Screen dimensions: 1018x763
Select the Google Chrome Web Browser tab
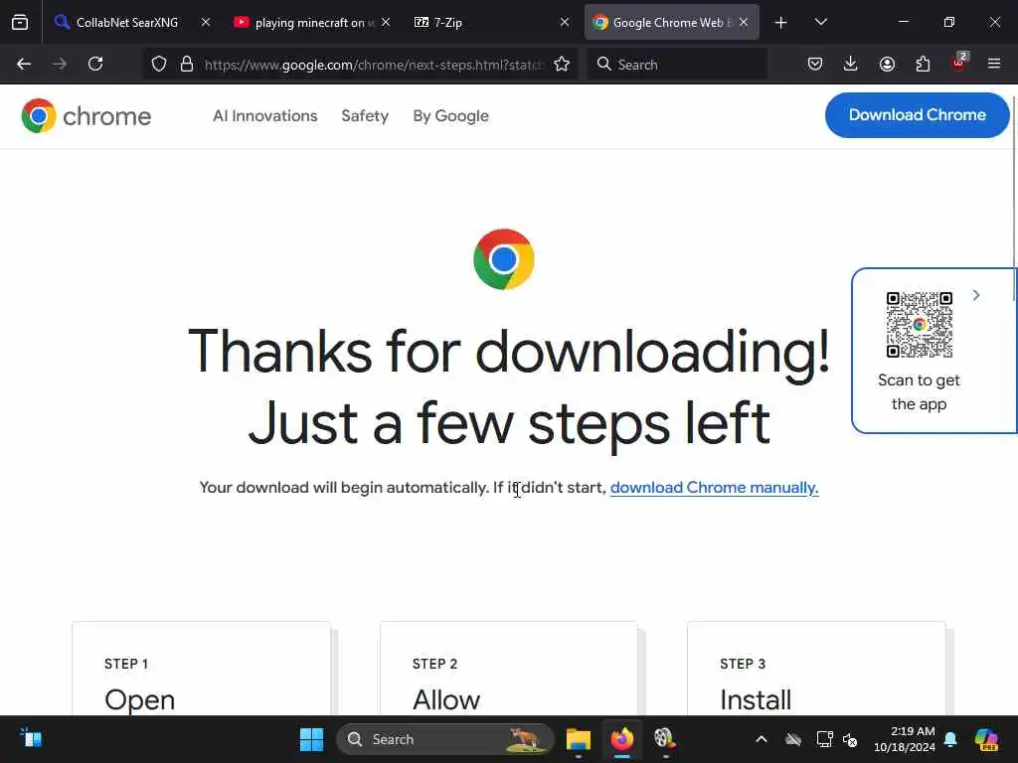click(671, 22)
